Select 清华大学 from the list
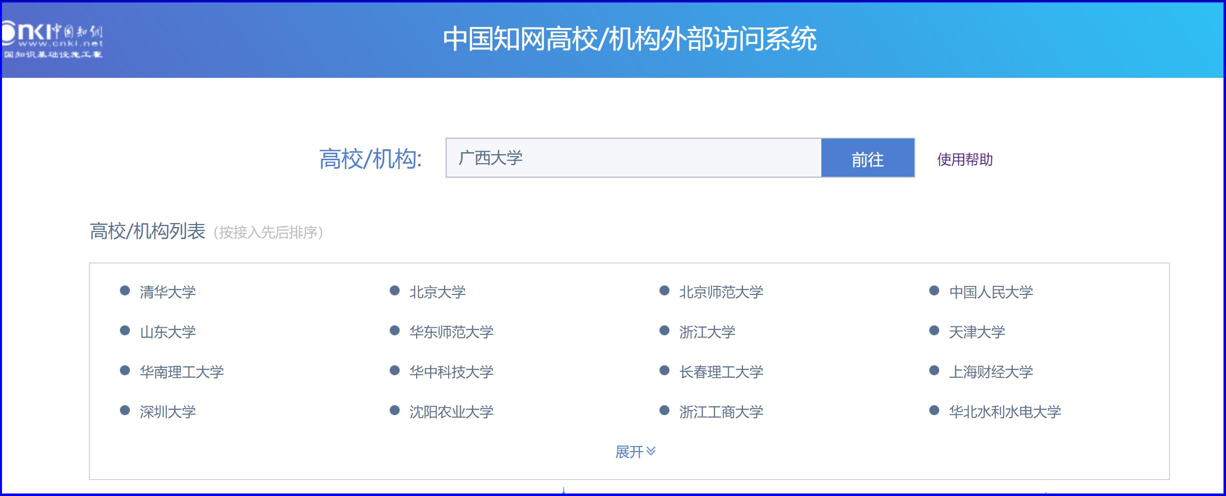Image resolution: width=1226 pixels, height=496 pixels. (168, 292)
